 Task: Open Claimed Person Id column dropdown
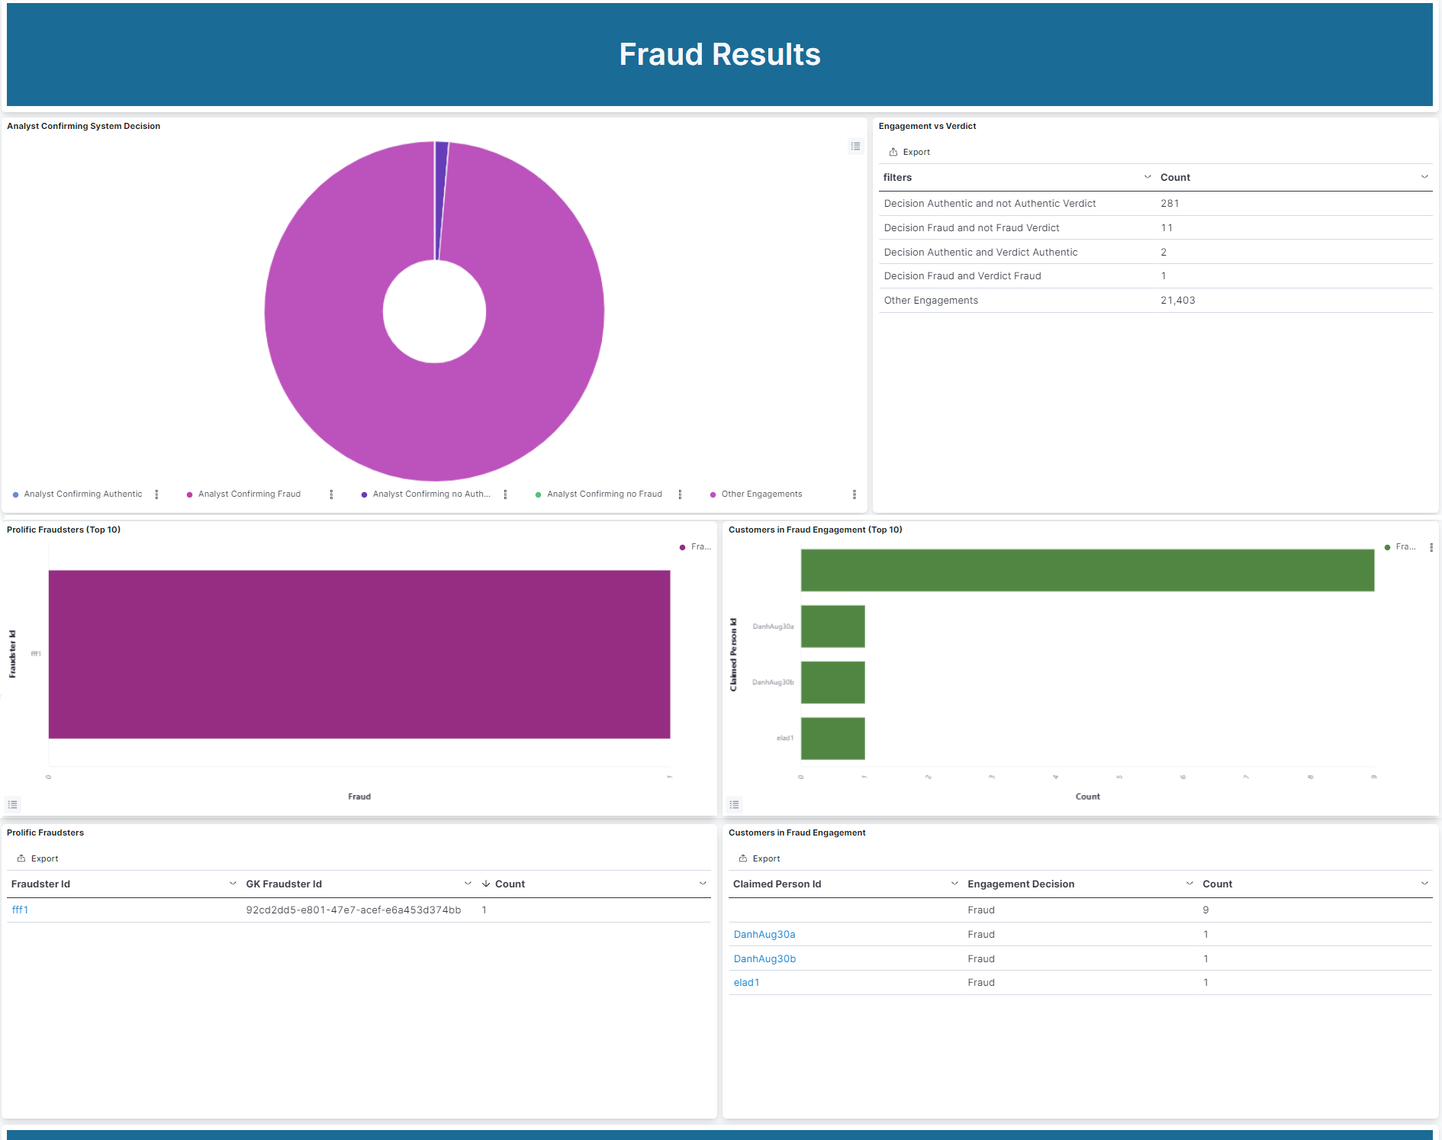(x=954, y=884)
